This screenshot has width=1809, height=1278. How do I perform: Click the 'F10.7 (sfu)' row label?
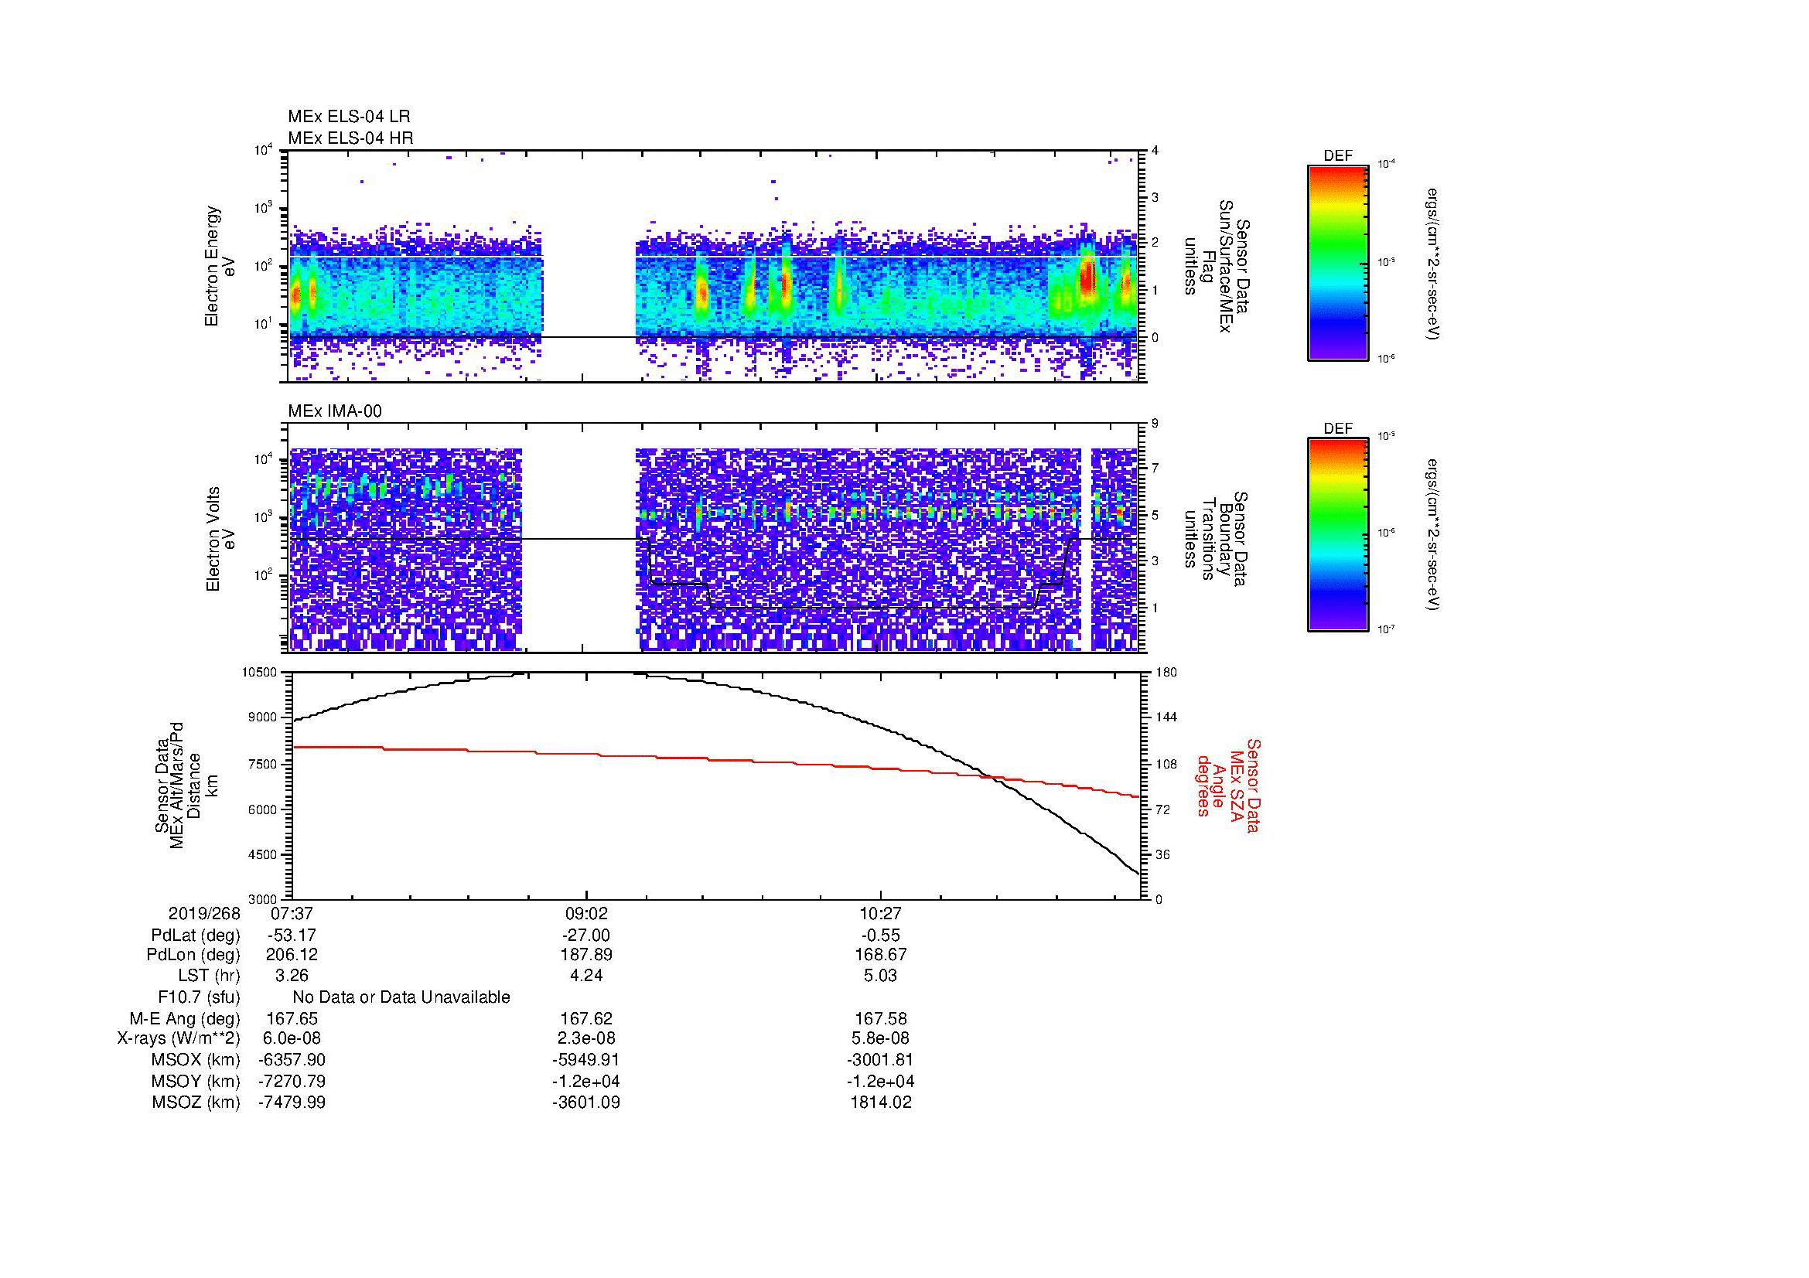[x=199, y=997]
